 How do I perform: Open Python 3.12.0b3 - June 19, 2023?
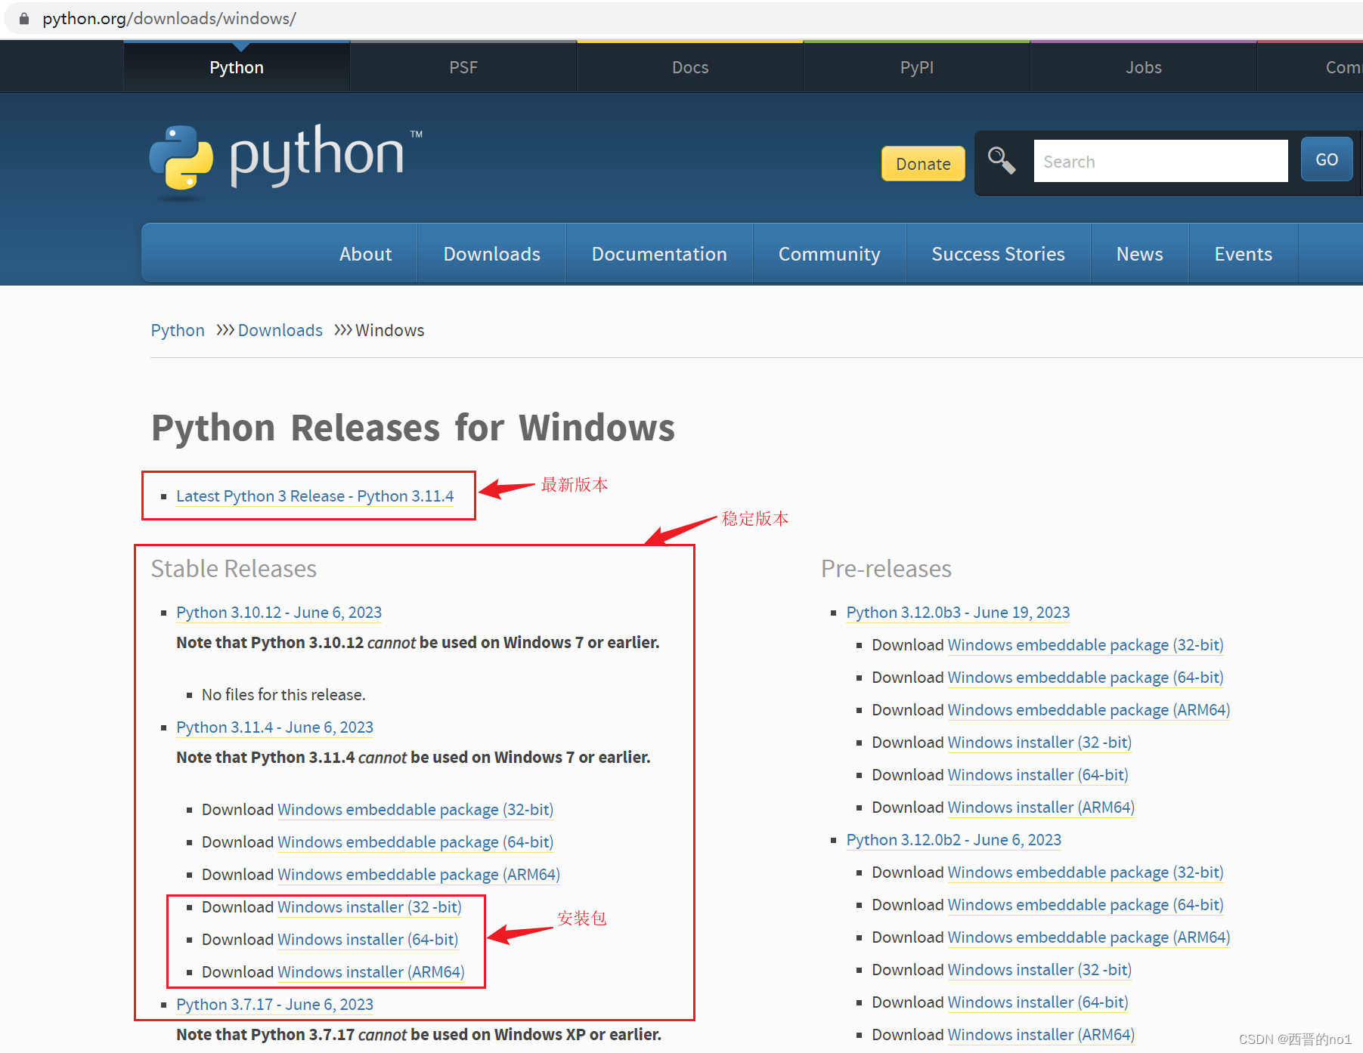point(959,613)
